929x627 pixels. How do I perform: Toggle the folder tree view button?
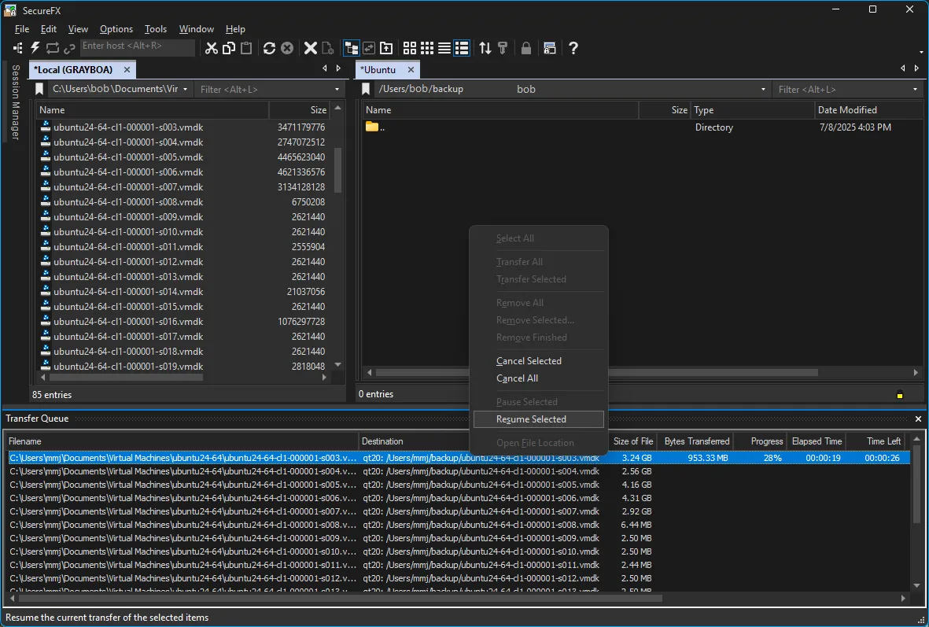(x=351, y=48)
